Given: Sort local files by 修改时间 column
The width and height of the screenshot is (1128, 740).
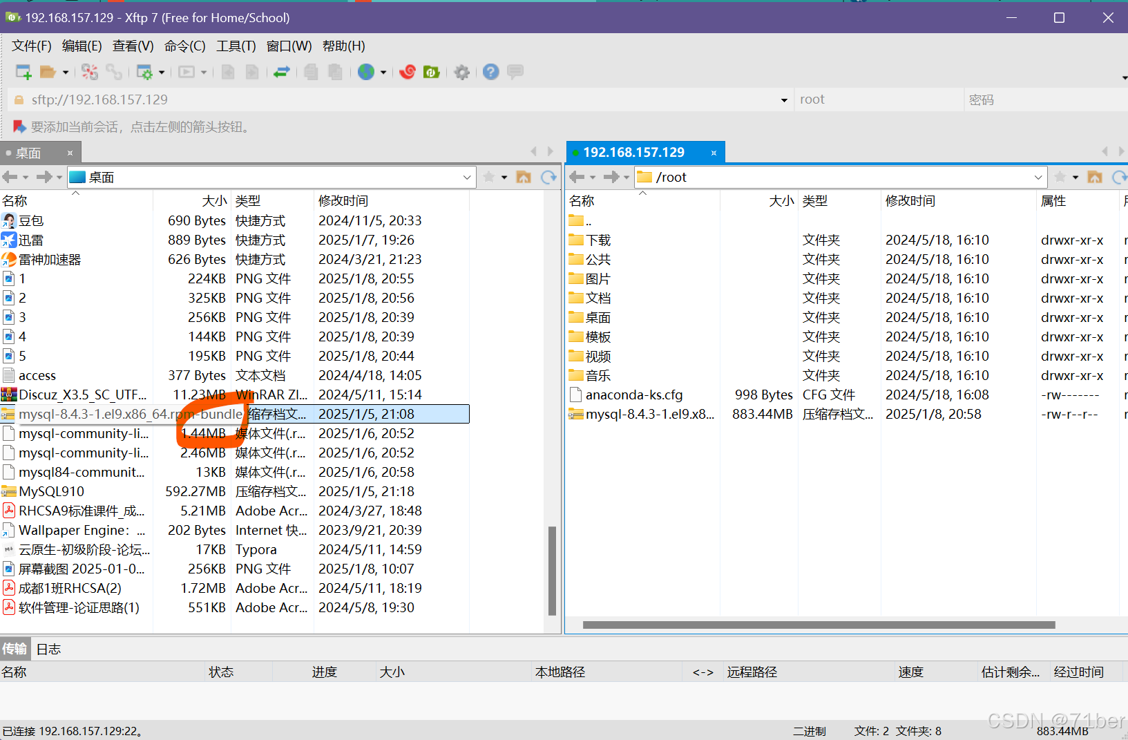Looking at the screenshot, I should 391,201.
